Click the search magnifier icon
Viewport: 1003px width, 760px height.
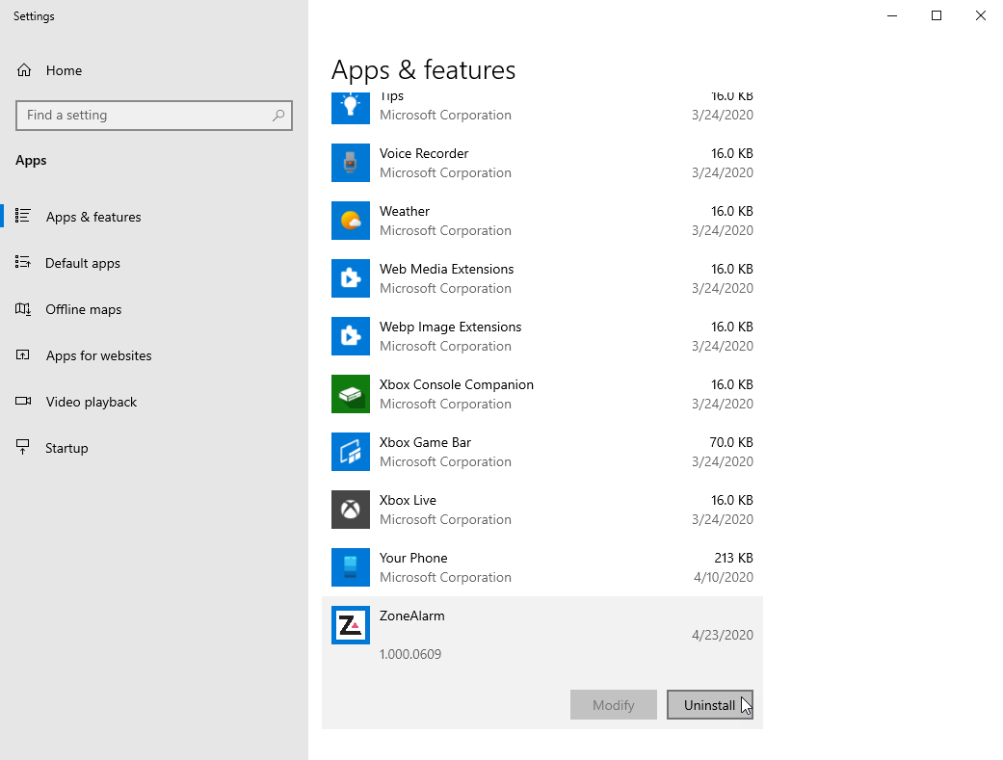pyautogui.click(x=278, y=116)
